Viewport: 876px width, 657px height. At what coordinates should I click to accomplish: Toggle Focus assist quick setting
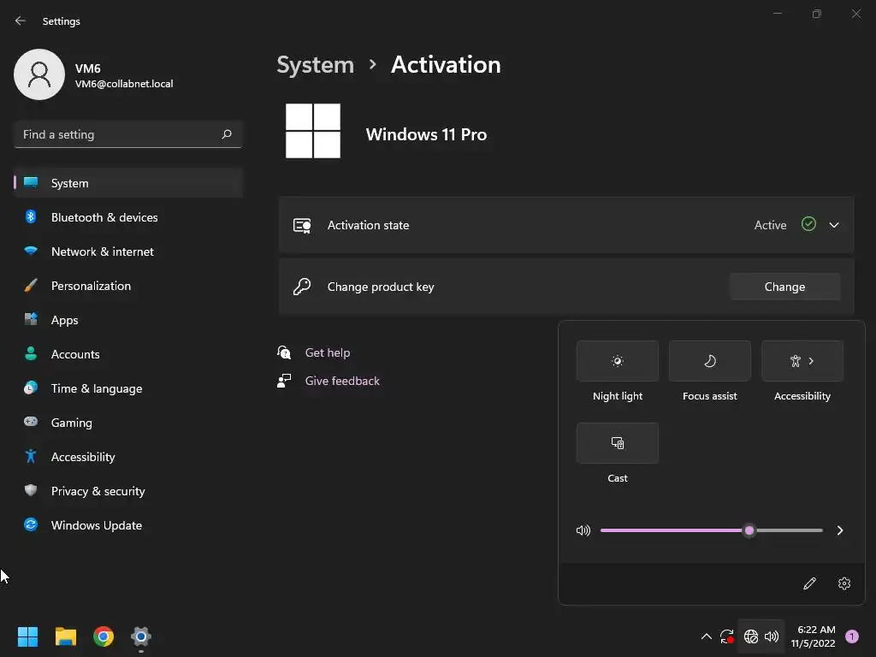(x=709, y=361)
